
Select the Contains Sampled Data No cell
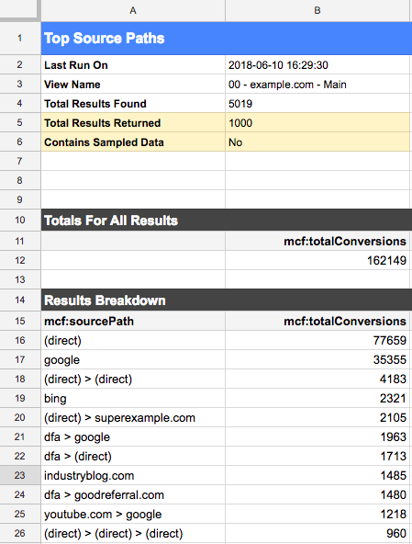coord(317,142)
